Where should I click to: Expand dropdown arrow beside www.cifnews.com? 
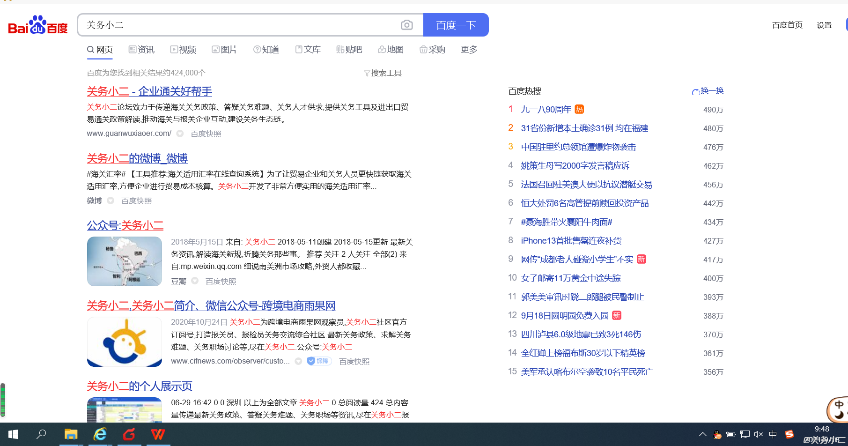coord(298,361)
